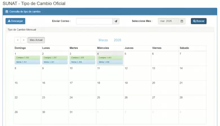Select day 31 in the calendar
The image size is (220, 126).
(x=82, y=116)
